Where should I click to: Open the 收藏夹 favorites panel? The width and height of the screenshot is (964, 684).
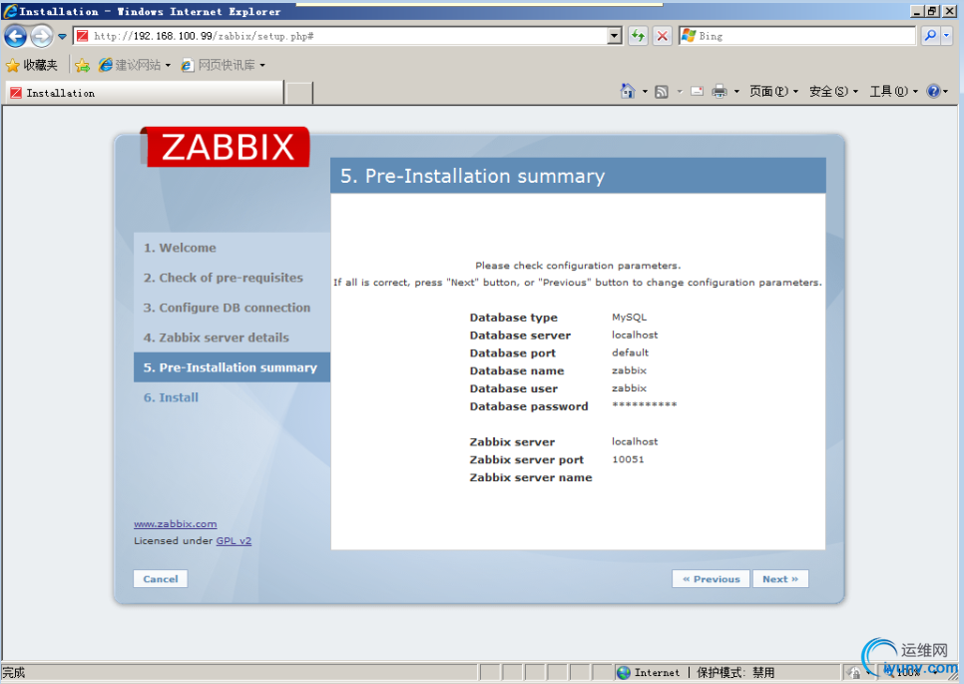point(32,65)
